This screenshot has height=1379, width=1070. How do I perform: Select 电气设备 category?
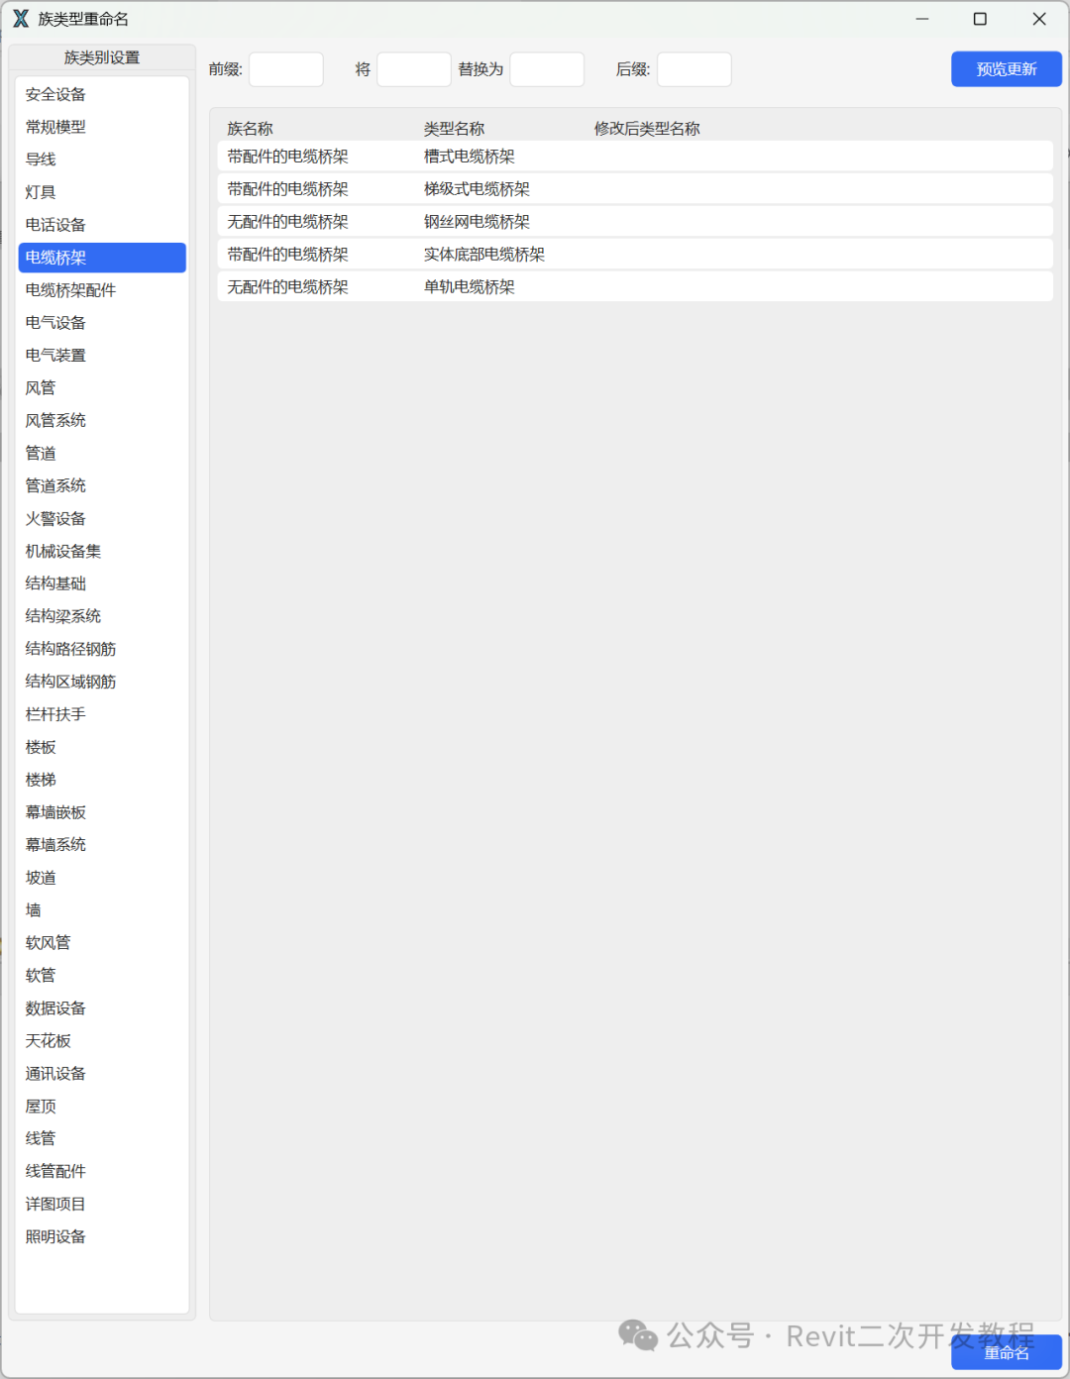pos(102,323)
